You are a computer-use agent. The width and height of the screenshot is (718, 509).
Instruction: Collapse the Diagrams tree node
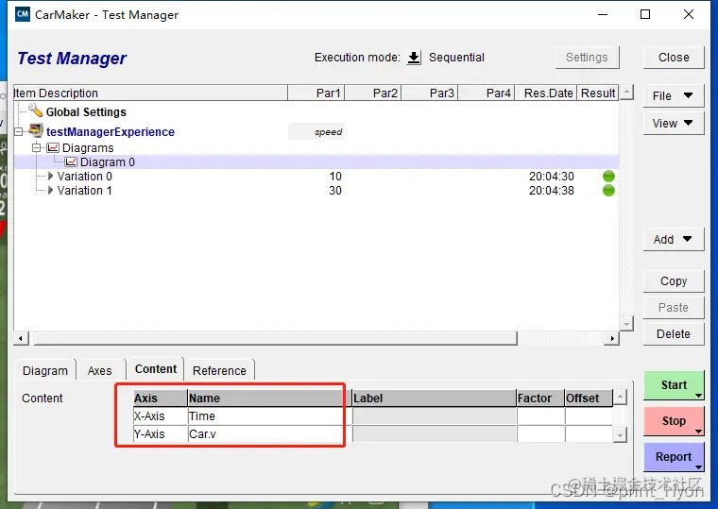pyautogui.click(x=37, y=148)
